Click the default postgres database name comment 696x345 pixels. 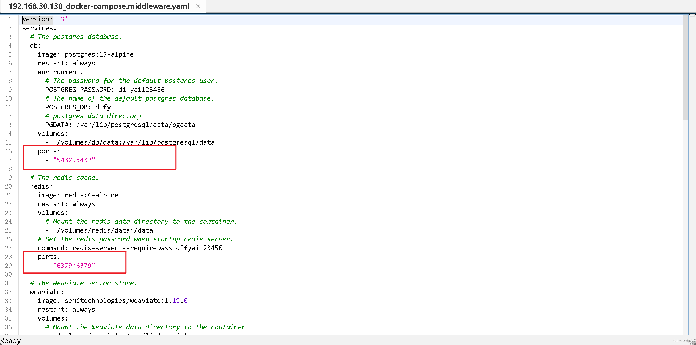click(129, 98)
